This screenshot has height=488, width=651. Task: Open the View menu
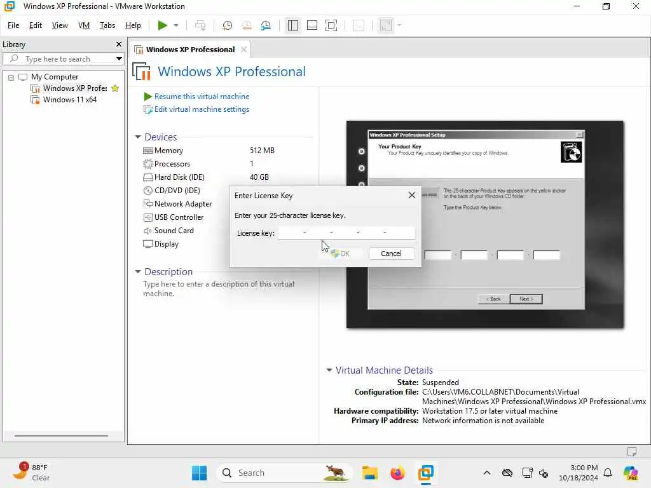click(60, 25)
